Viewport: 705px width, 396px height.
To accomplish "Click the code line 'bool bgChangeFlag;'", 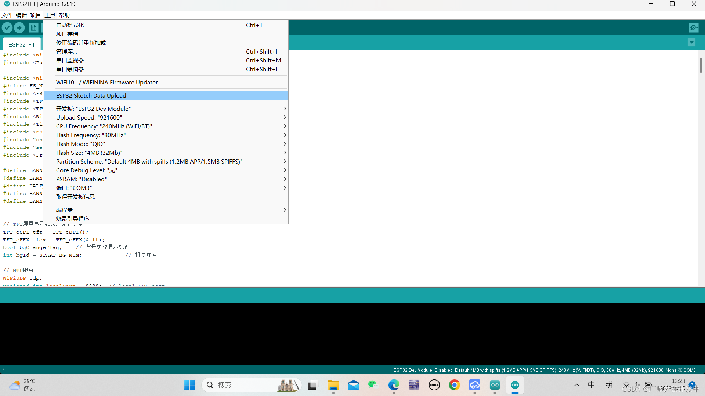I will pos(32,247).
